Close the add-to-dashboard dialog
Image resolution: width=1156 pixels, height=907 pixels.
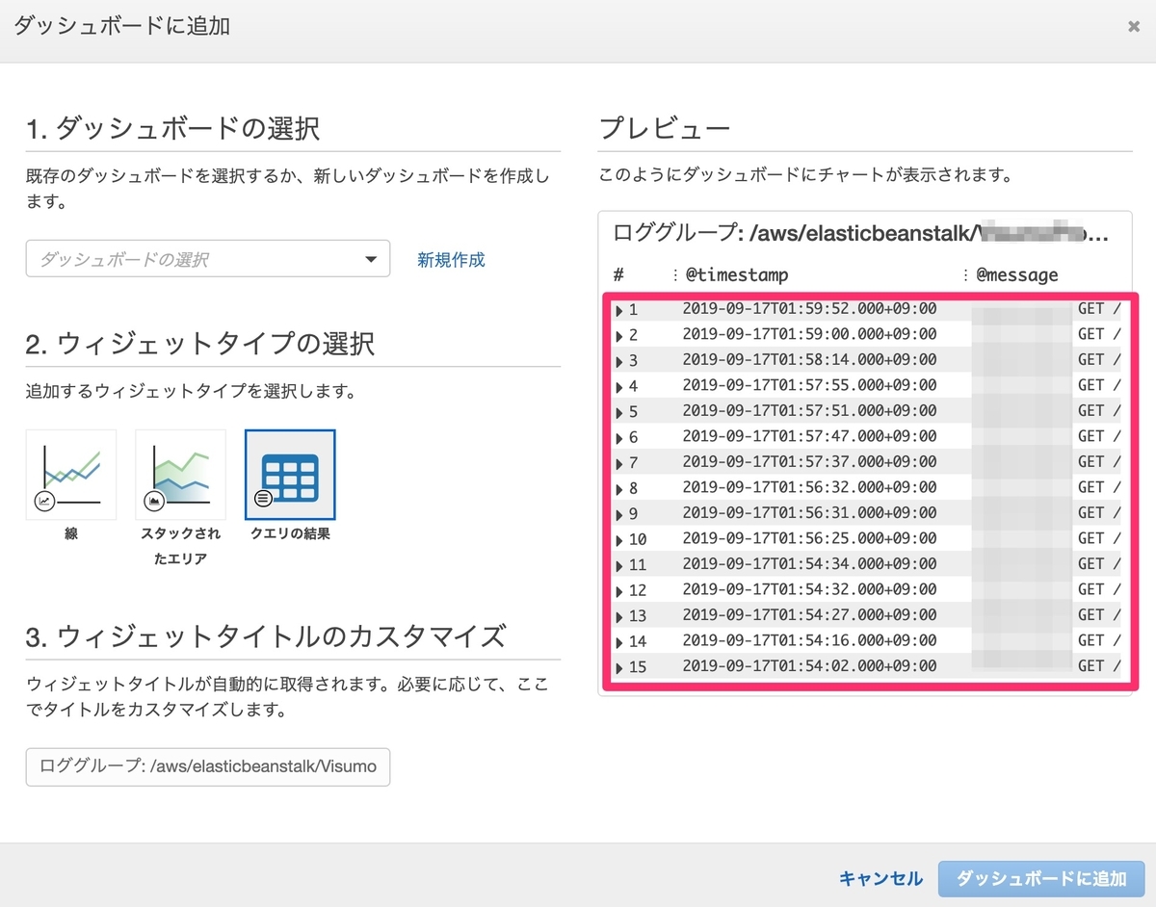(x=1134, y=27)
